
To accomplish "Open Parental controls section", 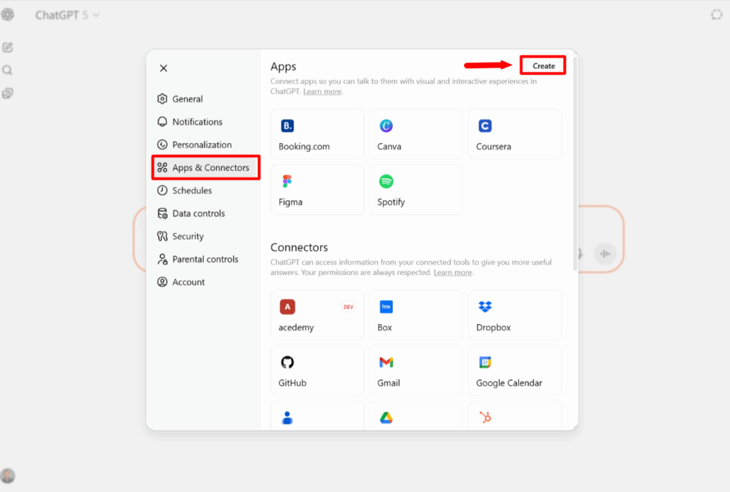I will coord(205,259).
